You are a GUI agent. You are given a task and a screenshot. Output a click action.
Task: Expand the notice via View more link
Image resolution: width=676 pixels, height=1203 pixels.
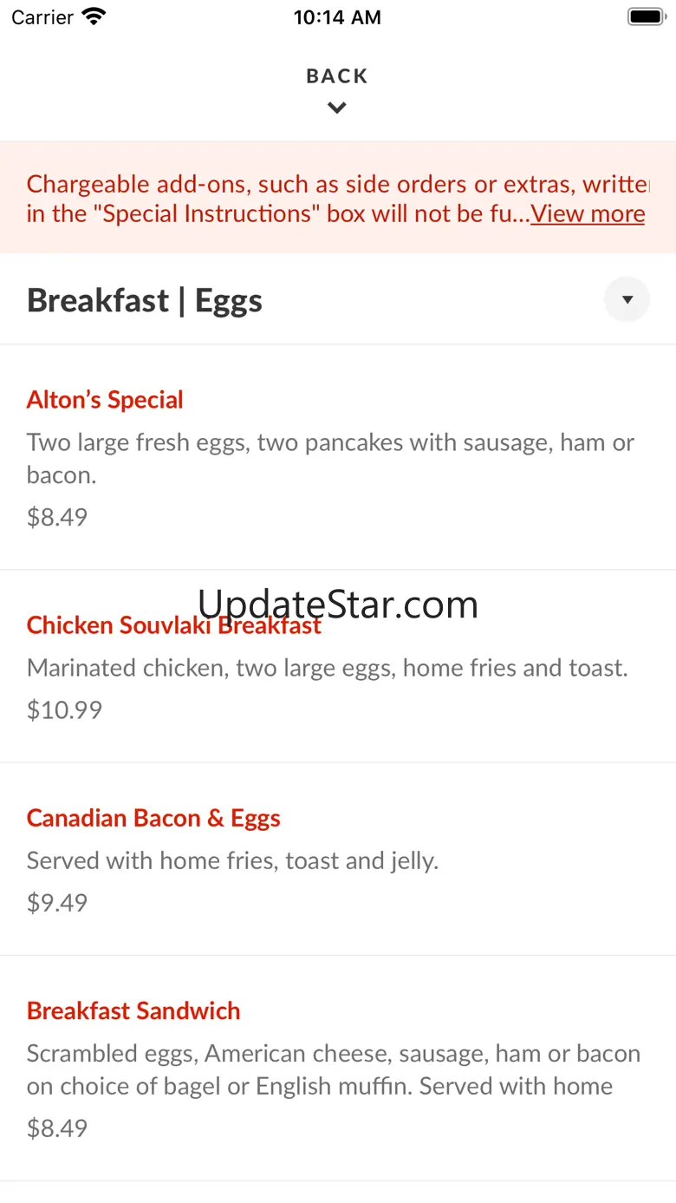pyautogui.click(x=588, y=214)
